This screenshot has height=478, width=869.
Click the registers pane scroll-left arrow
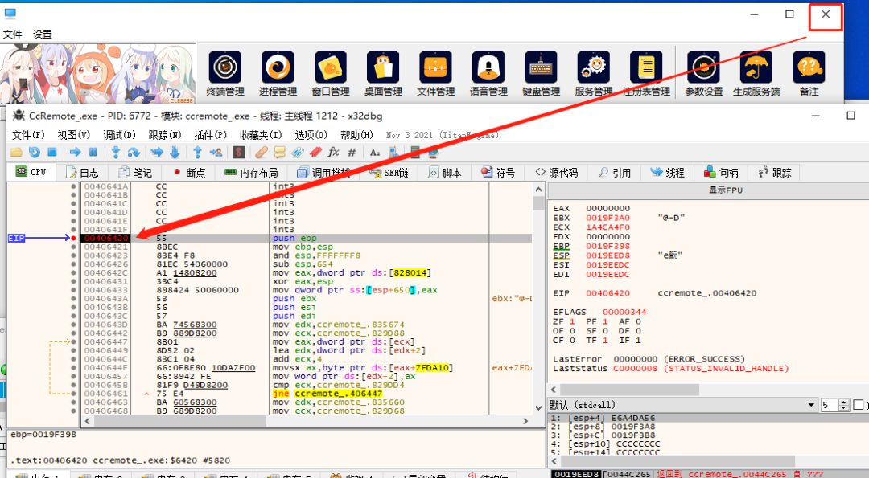pos(553,390)
